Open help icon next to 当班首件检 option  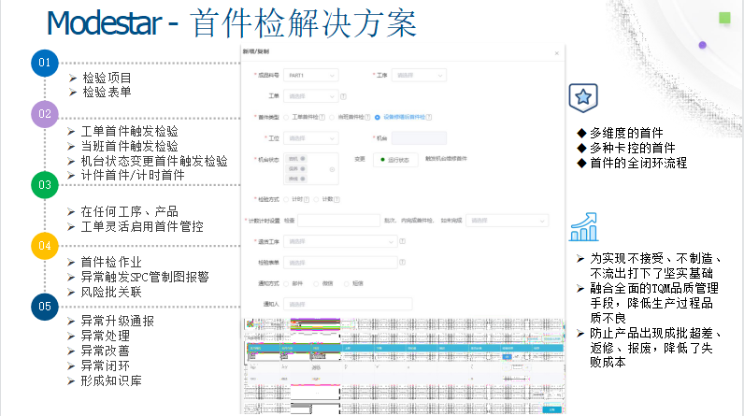coord(367,117)
